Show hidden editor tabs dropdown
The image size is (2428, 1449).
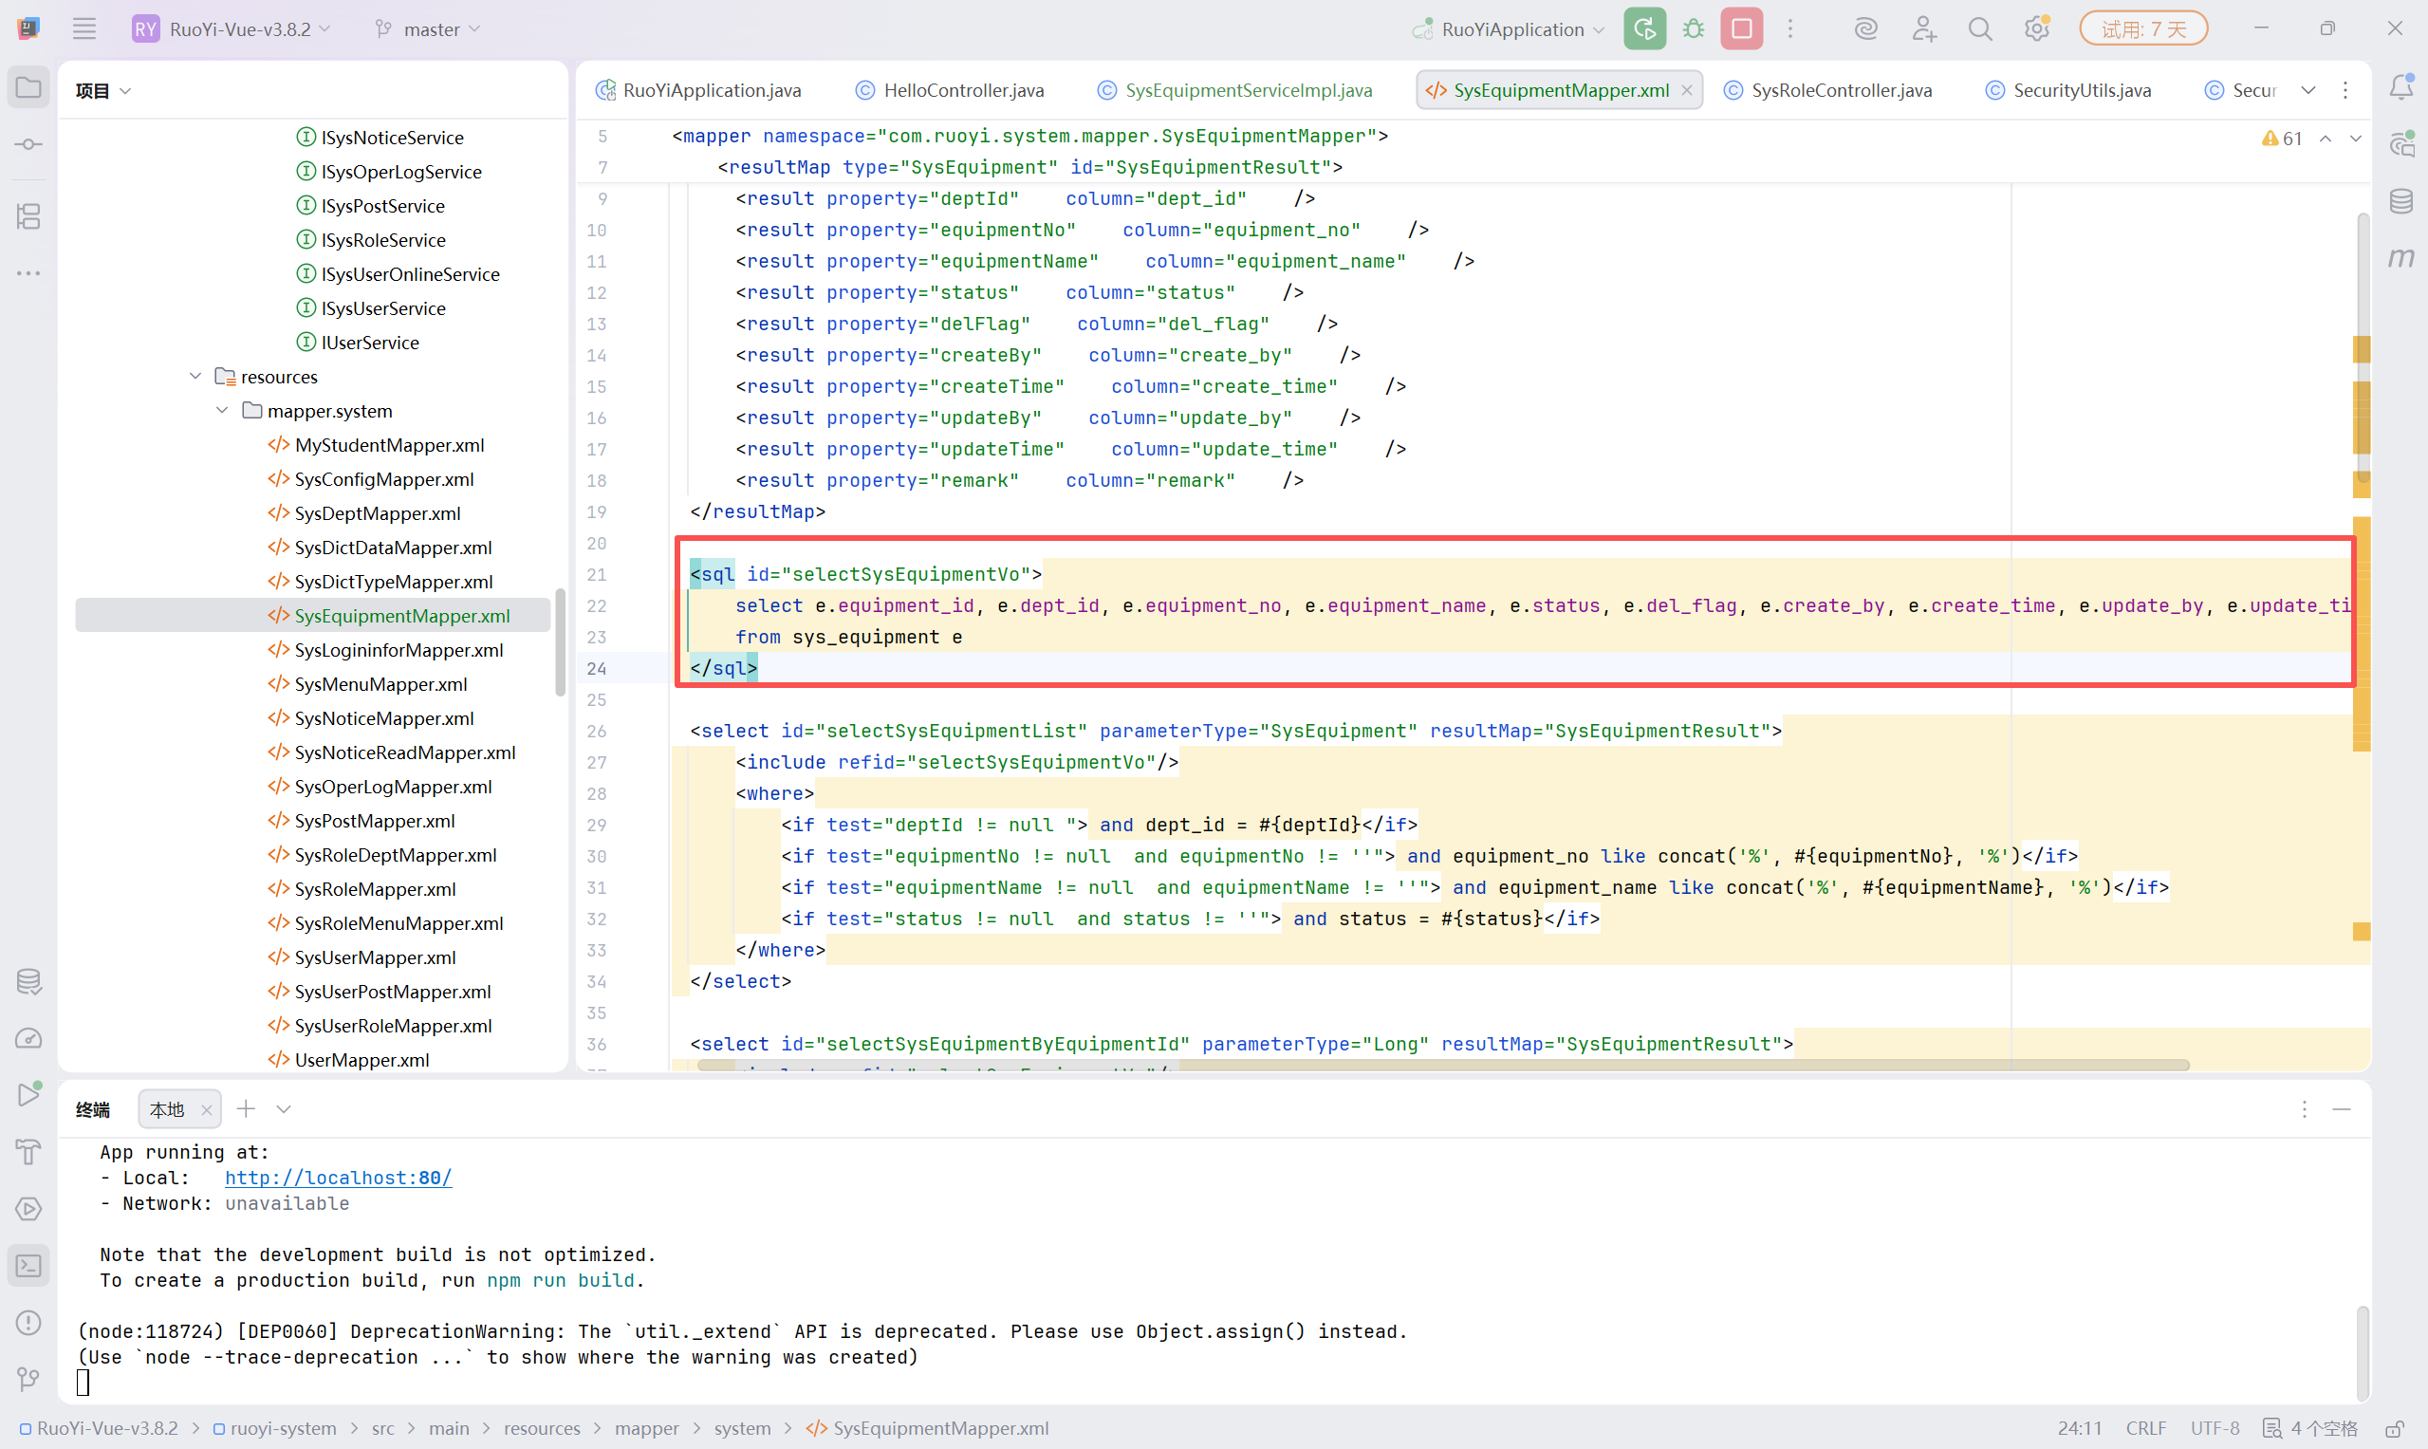2308,90
